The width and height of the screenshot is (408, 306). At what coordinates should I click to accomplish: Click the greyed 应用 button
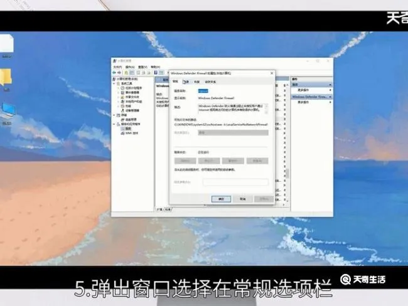(264, 199)
